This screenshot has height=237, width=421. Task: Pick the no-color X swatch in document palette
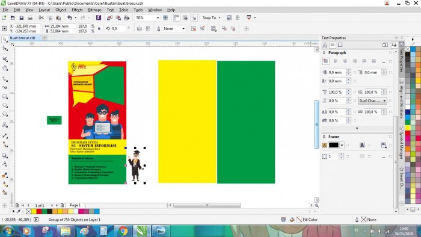click(x=28, y=212)
